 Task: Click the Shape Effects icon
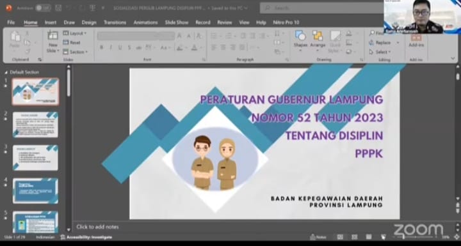pyautogui.click(x=350, y=52)
